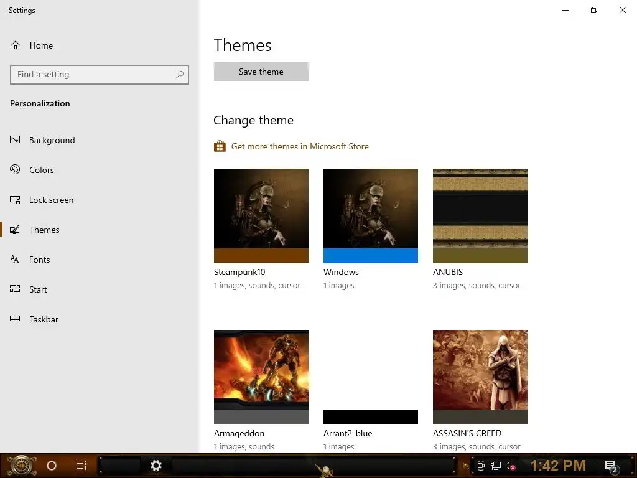Close the Settings window
Screen dimensions: 637x478
[622, 10]
